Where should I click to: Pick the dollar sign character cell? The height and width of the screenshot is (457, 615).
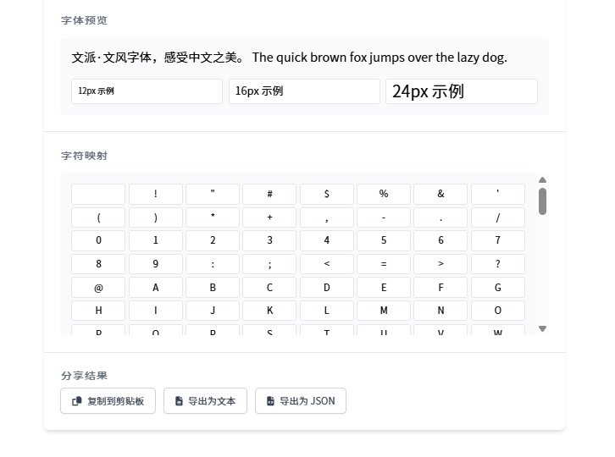pos(326,195)
